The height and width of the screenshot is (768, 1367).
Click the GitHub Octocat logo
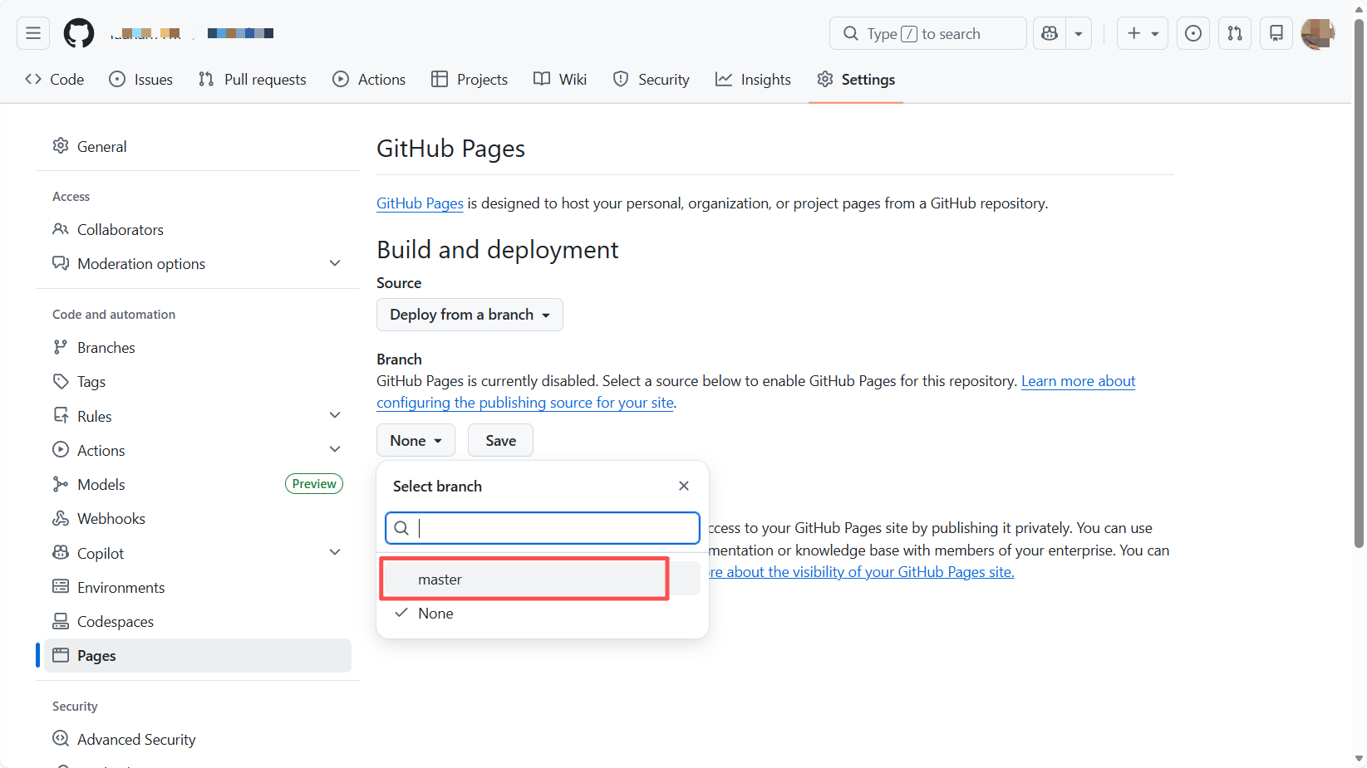79,33
